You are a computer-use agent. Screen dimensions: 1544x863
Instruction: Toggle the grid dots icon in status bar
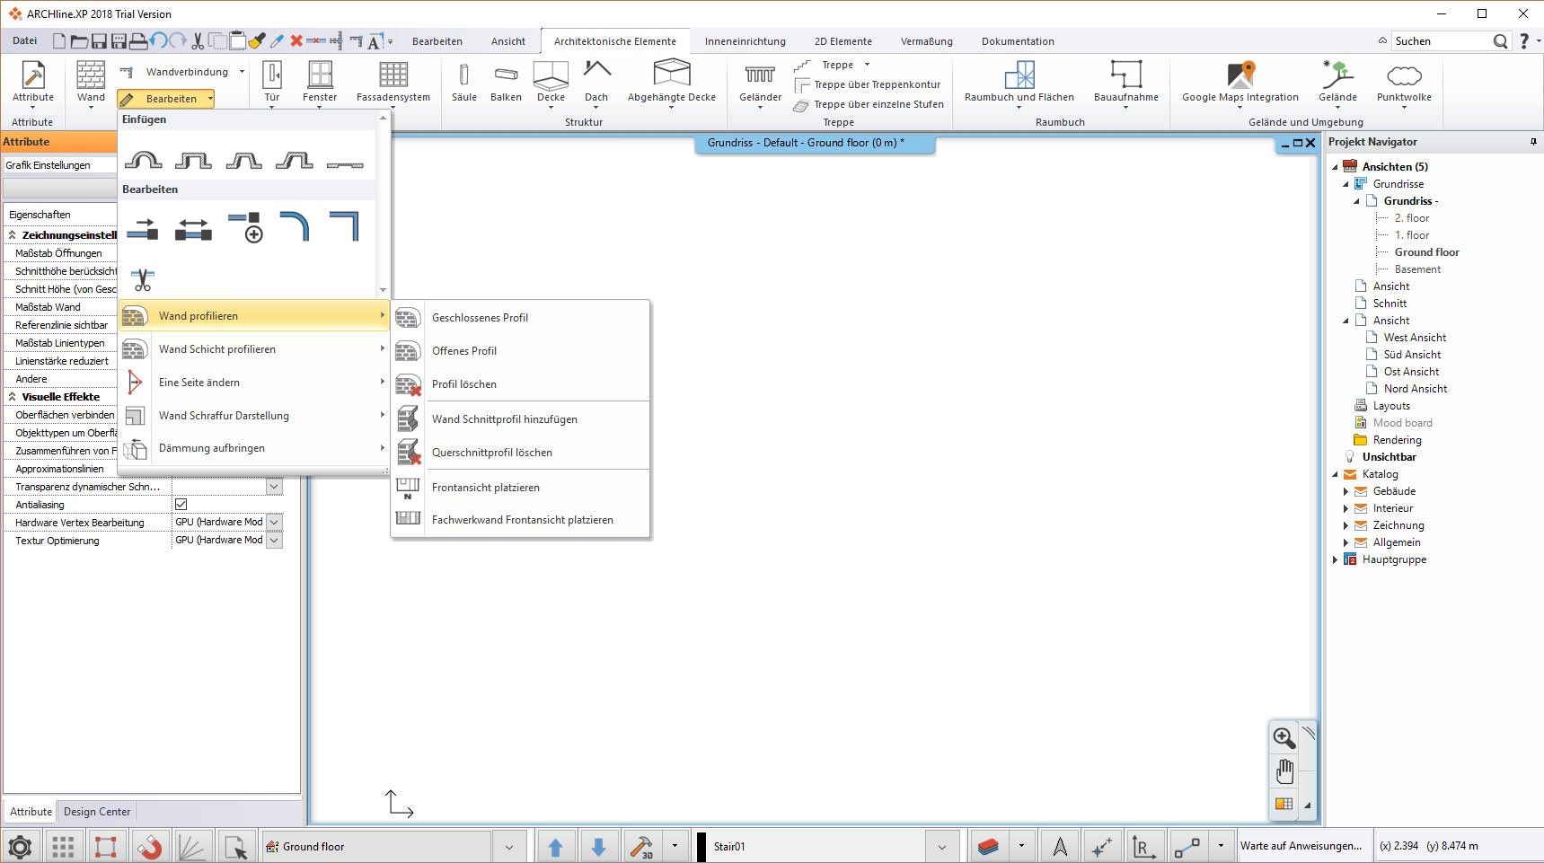[63, 847]
